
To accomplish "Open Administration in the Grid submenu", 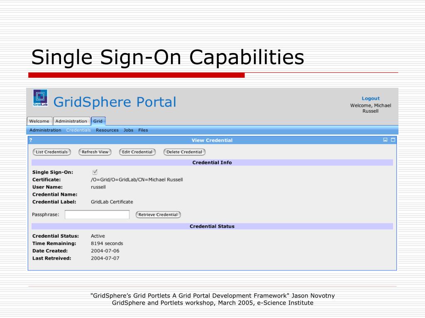I will (x=45, y=130).
